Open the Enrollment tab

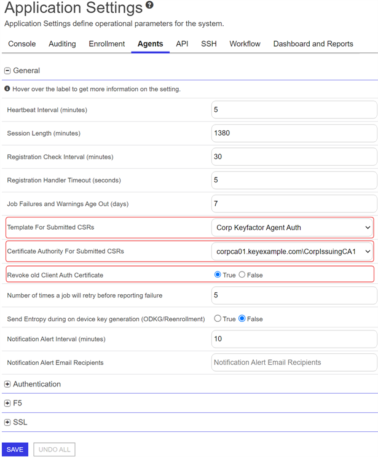(107, 44)
